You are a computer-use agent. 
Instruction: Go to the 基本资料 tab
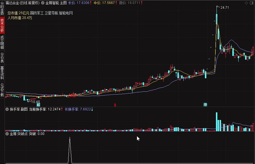(2, 73)
